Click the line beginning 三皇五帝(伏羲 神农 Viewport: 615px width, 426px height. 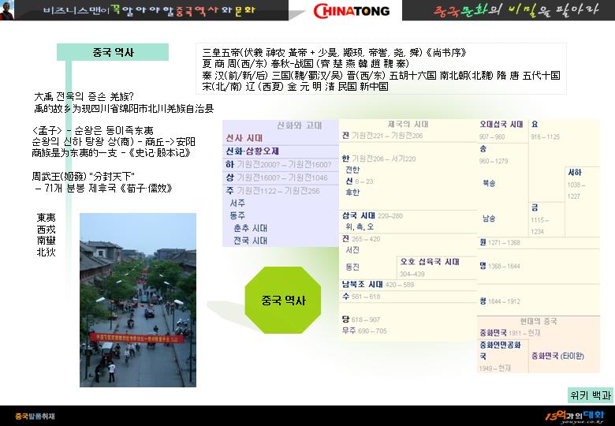(x=334, y=52)
